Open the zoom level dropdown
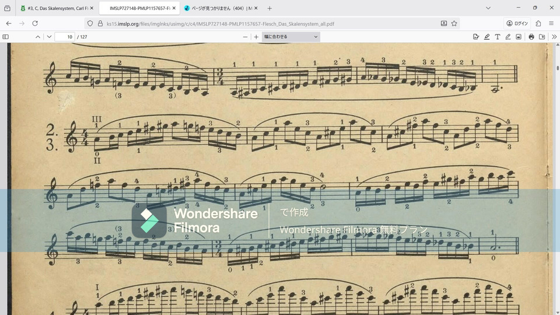The image size is (560, 315). [290, 37]
